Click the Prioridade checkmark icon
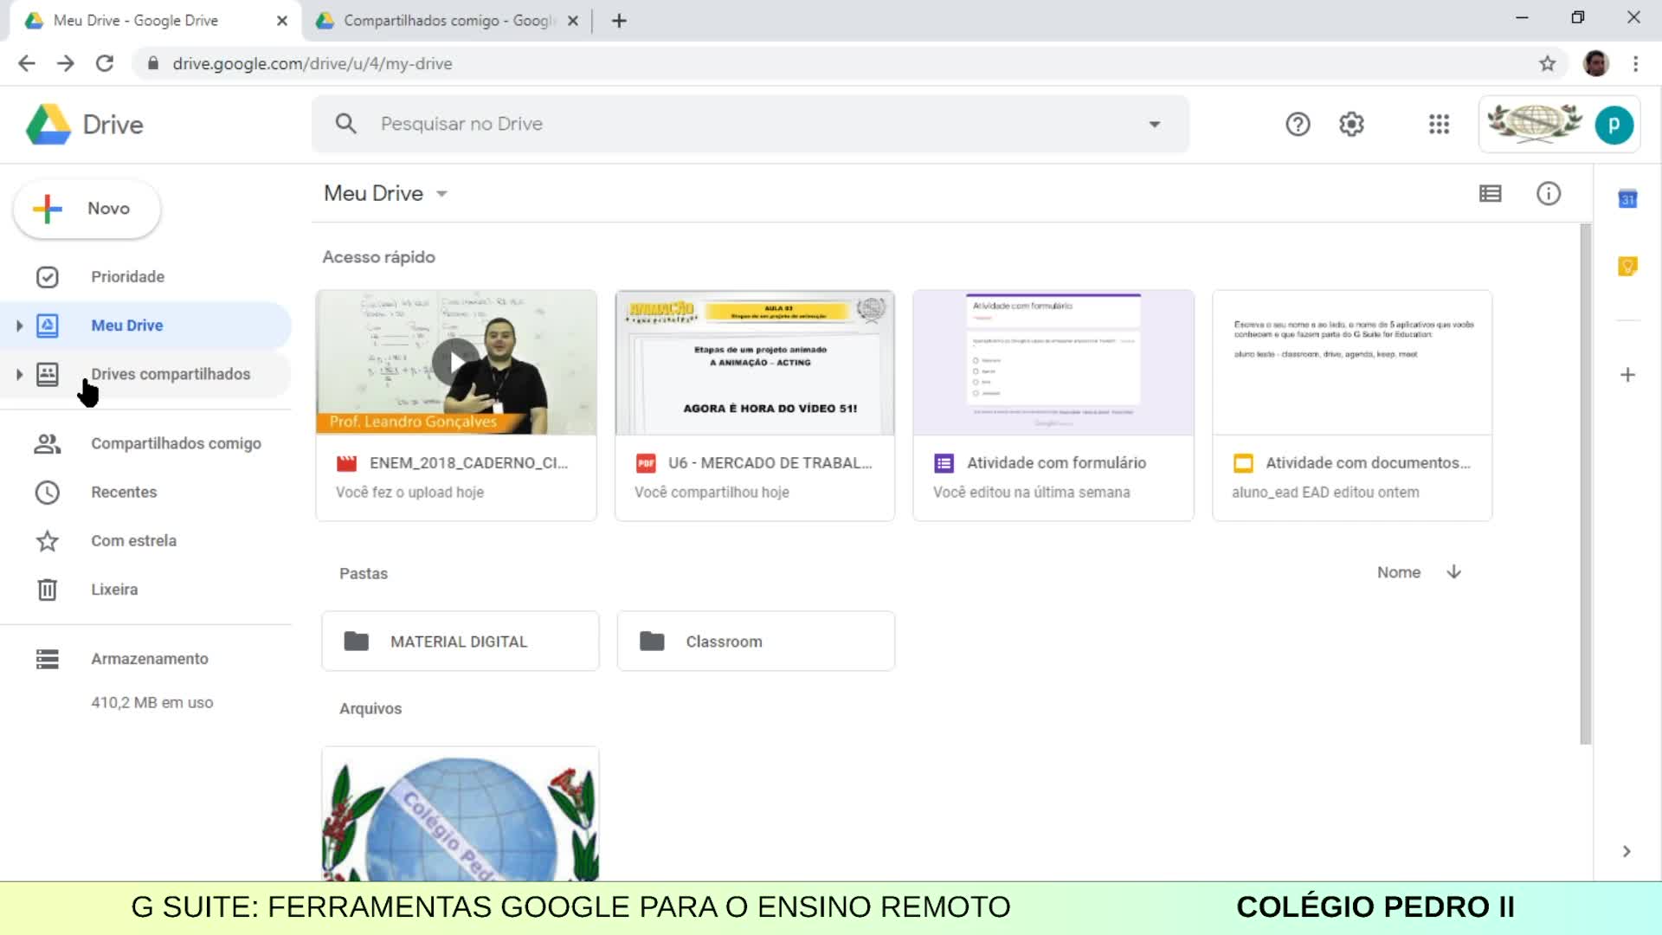The image size is (1662, 935). click(47, 277)
